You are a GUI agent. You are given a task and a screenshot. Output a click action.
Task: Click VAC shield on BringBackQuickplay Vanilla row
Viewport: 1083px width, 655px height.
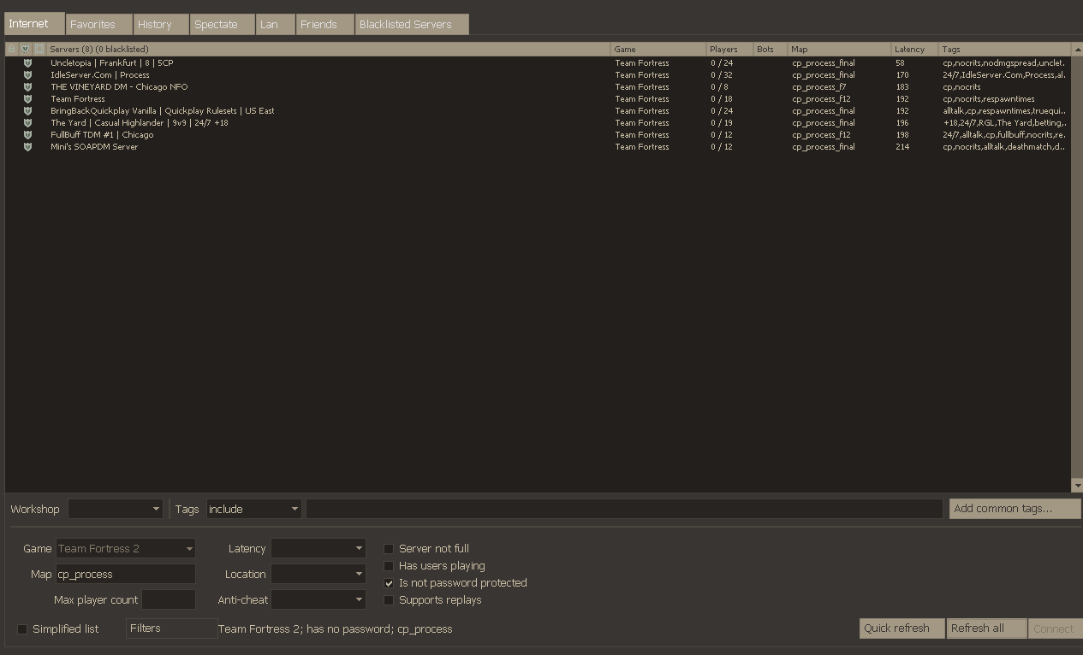27,111
